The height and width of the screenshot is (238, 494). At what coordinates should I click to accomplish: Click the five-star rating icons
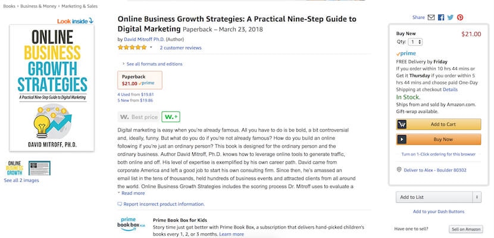(x=132, y=48)
